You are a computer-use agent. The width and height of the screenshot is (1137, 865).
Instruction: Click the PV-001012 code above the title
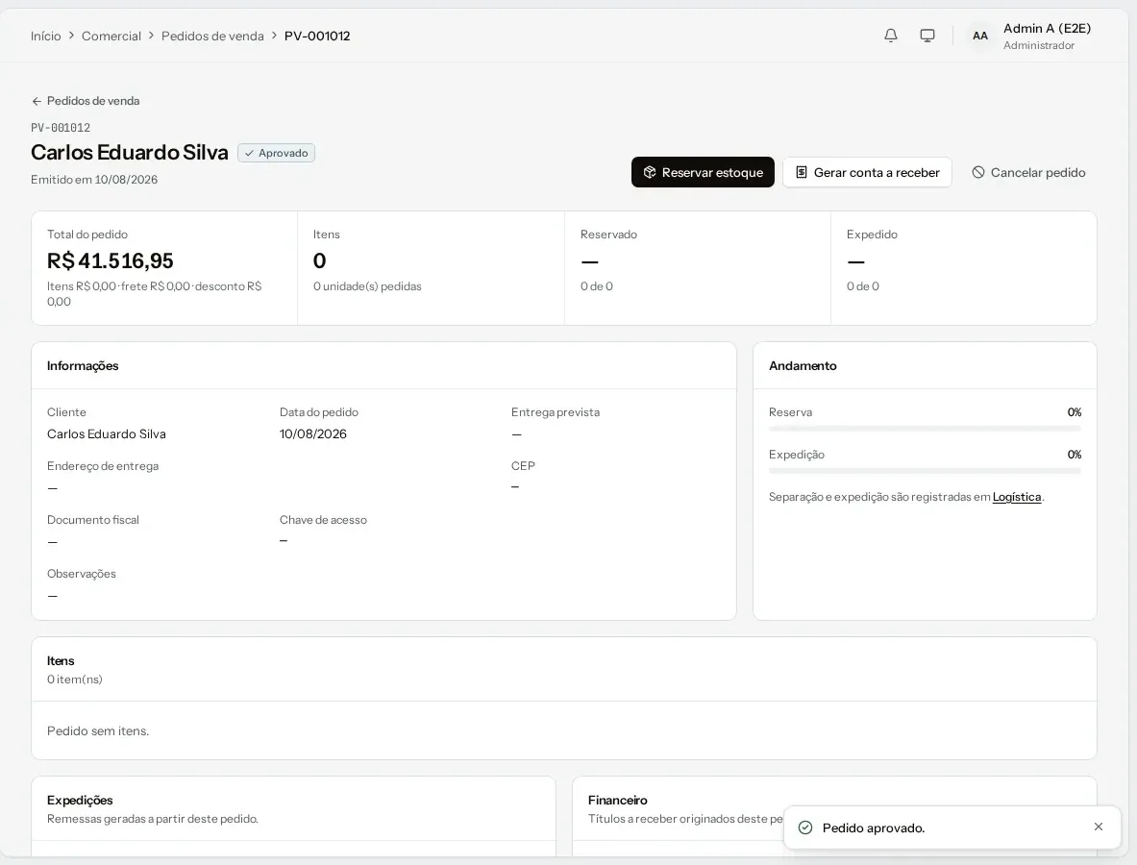click(x=61, y=129)
